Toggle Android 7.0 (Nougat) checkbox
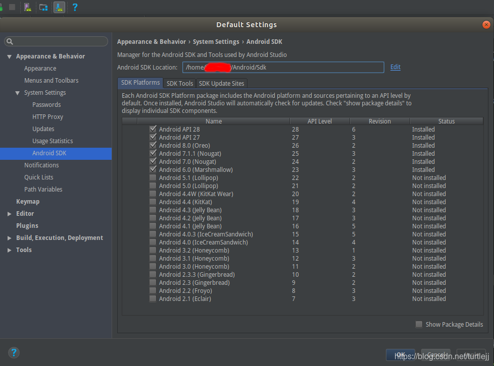Viewport: 494px width, 366px height. point(153,161)
